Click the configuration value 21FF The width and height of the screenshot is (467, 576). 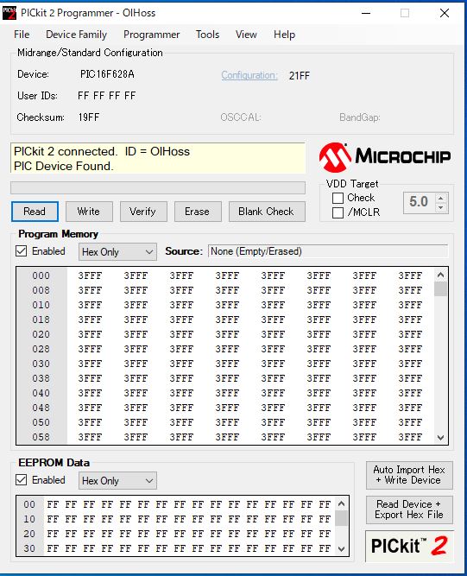300,76
